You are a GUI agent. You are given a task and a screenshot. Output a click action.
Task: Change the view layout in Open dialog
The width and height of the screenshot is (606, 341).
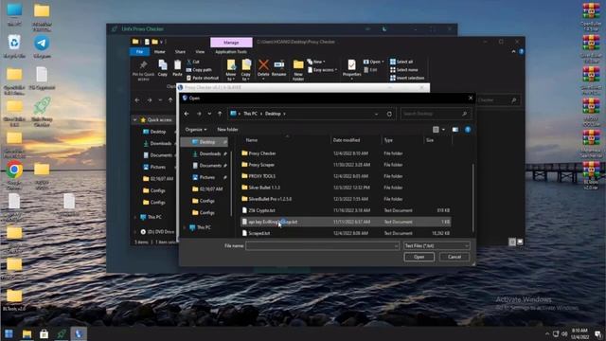tap(436, 130)
